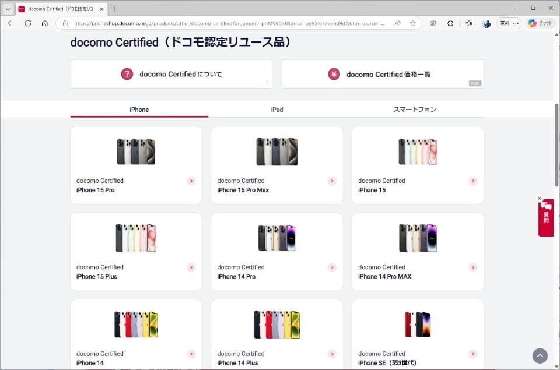Click the iPhone 15 arrow icon
The image size is (560, 370).
pos(473,181)
